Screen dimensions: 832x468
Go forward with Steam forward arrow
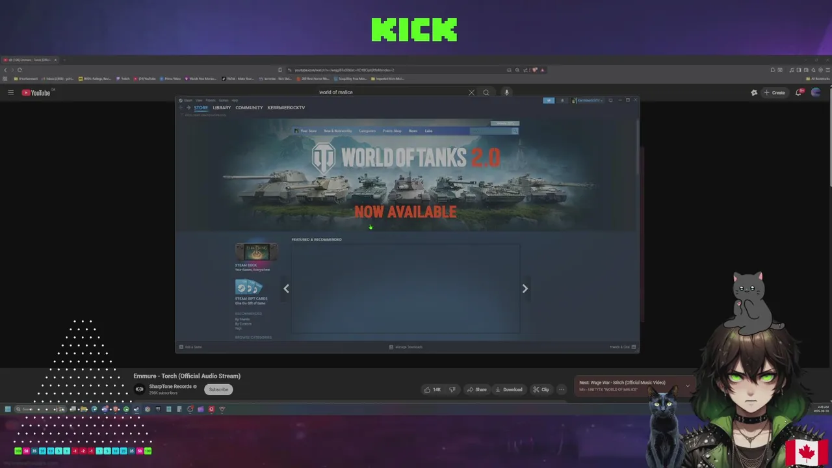188,108
